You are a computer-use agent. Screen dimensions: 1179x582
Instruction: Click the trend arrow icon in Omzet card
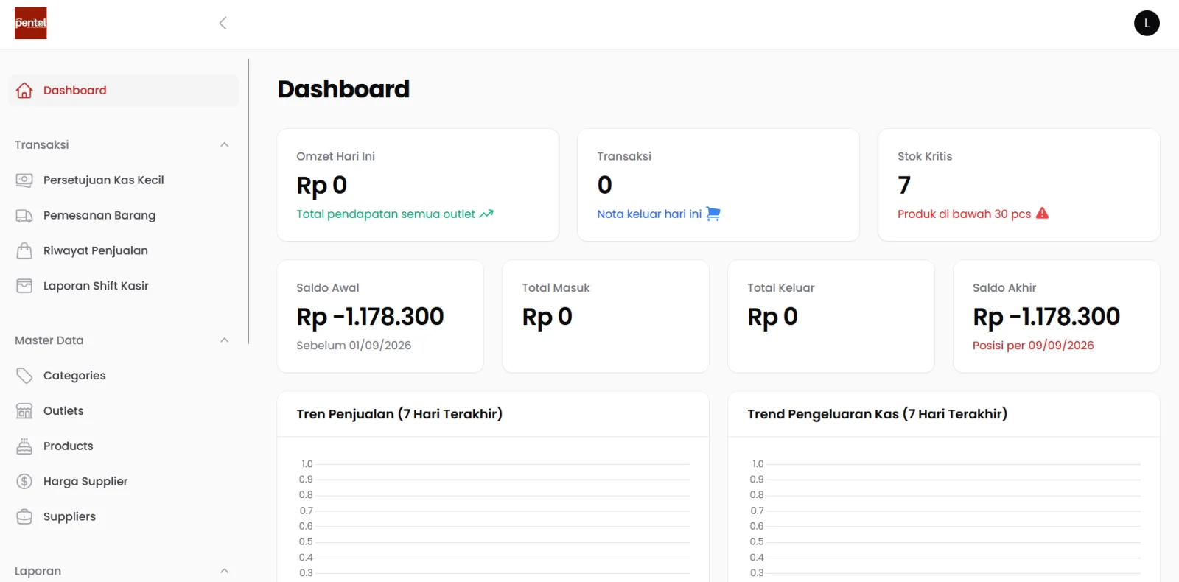tap(486, 214)
